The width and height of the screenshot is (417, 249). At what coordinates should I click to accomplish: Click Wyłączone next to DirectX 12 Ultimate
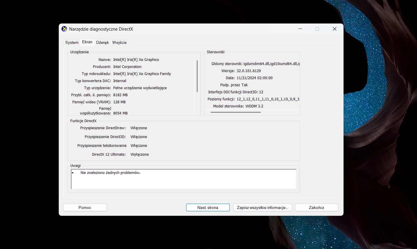point(140,155)
